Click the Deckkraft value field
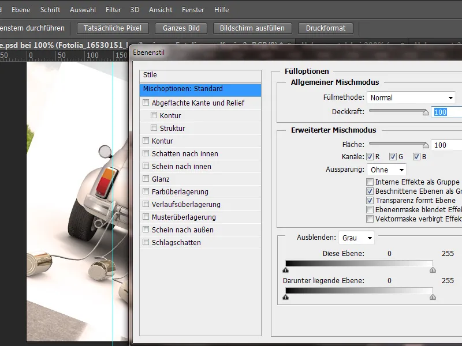 pyautogui.click(x=446, y=112)
